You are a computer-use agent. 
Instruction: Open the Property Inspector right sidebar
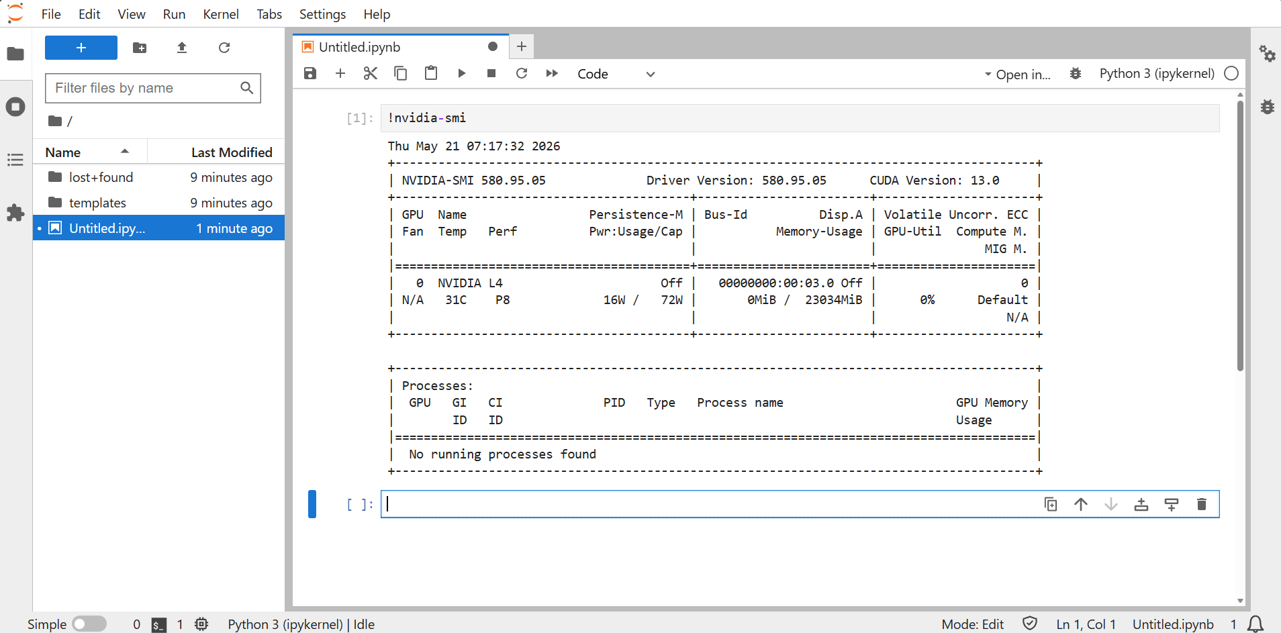[1267, 54]
